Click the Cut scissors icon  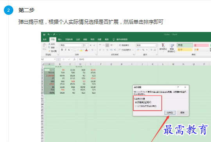49,44
